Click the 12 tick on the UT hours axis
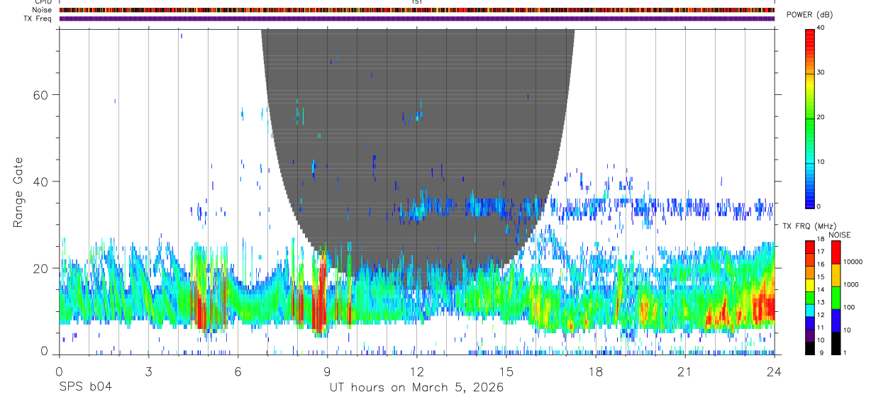 417,372
